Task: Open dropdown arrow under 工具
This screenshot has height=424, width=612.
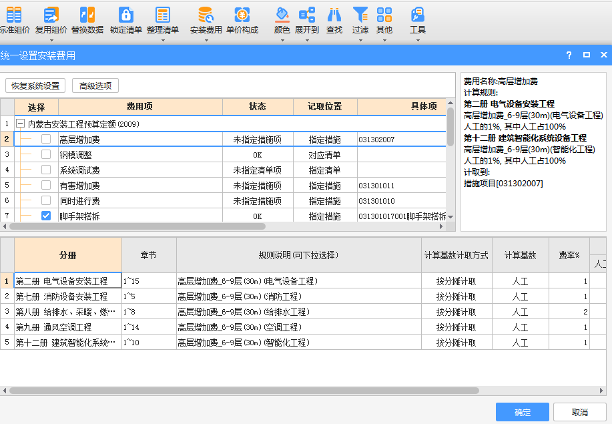Action: pyautogui.click(x=418, y=40)
